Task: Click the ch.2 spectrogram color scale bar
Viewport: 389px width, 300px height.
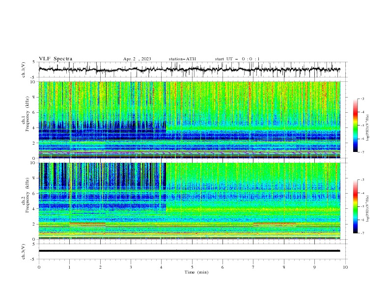Action: click(355, 206)
